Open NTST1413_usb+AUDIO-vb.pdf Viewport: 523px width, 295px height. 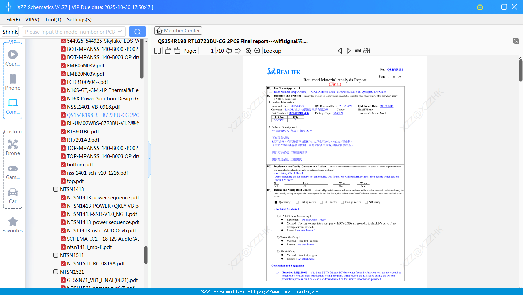pyautogui.click(x=102, y=230)
